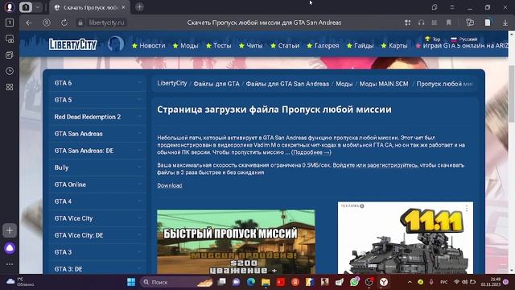Click the LibertyCity site logo
The height and width of the screenshot is (290, 515).
tap(73, 44)
